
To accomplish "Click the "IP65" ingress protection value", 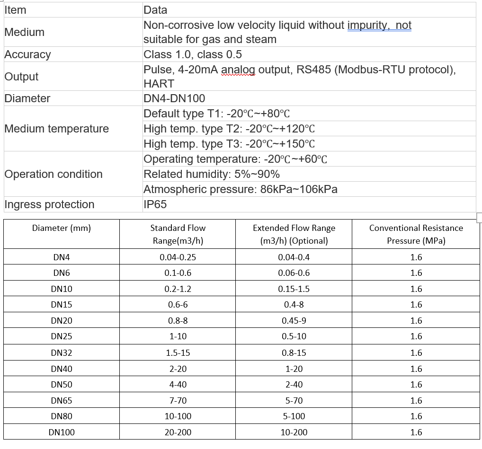I will tap(155, 204).
